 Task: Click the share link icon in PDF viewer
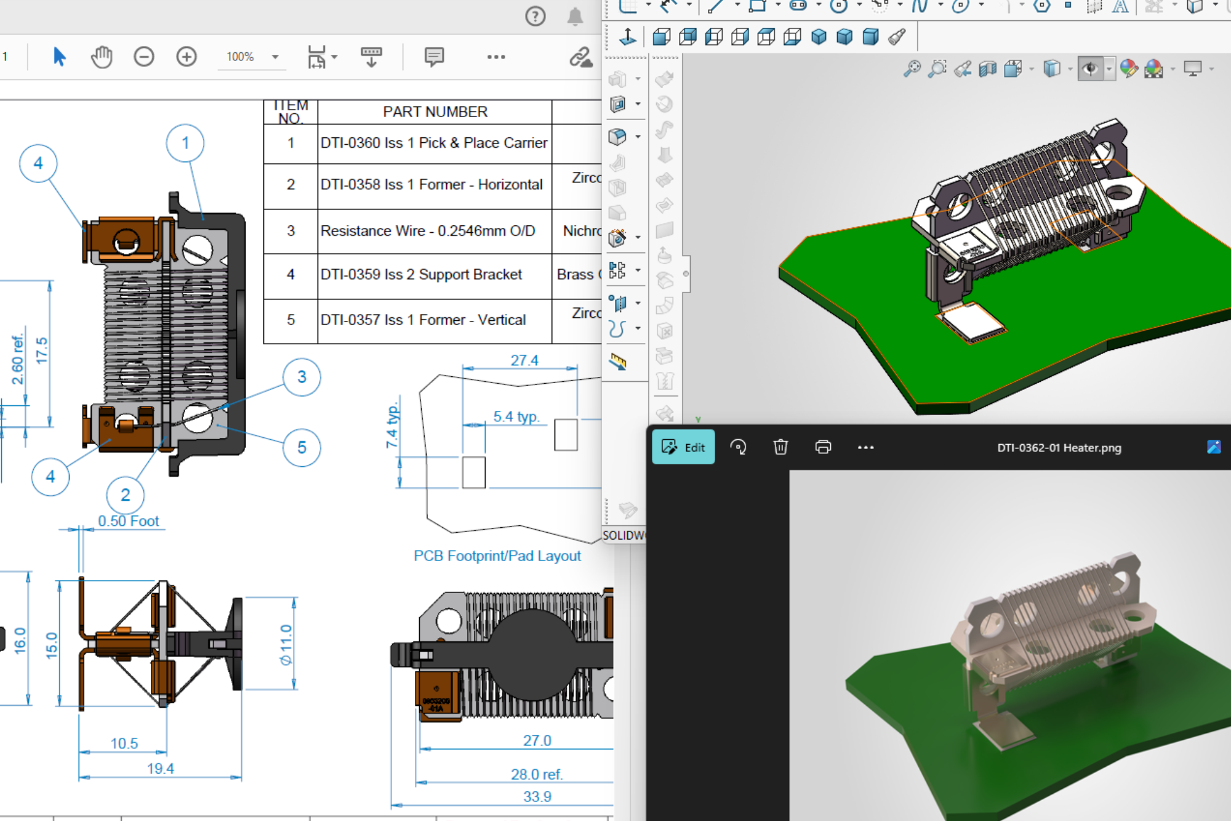click(580, 57)
